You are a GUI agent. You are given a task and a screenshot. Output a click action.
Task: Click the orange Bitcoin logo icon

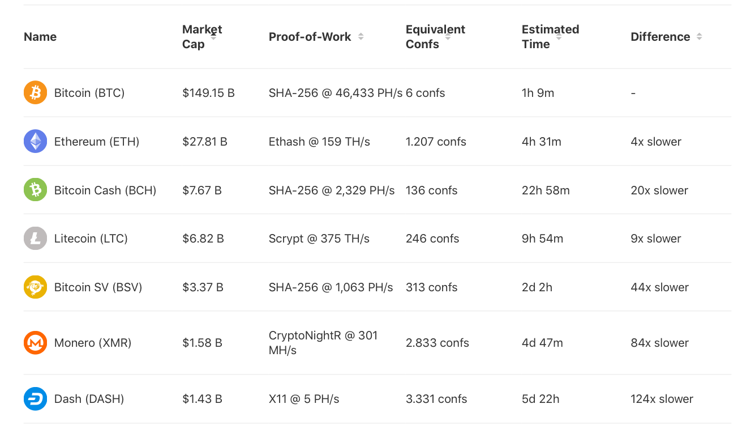pos(36,92)
